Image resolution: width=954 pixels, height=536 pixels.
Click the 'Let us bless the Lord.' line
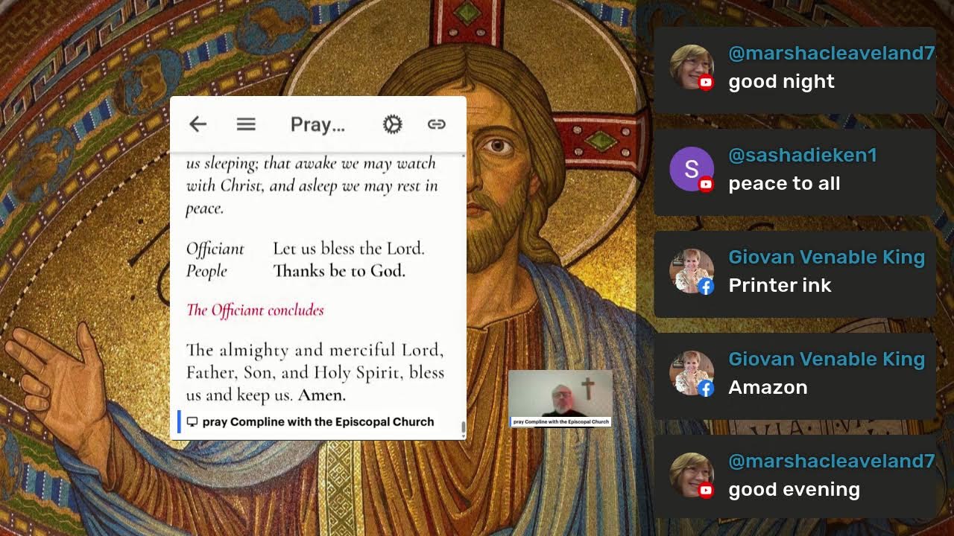pyautogui.click(x=349, y=249)
